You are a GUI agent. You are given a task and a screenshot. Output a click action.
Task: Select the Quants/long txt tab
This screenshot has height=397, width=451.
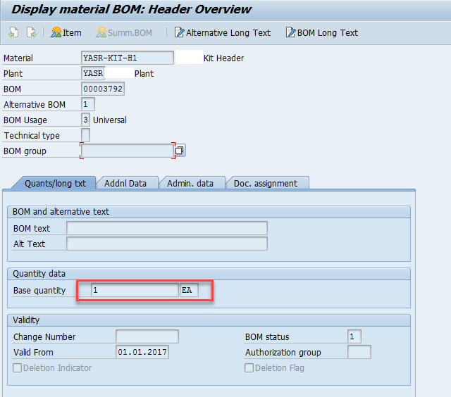click(55, 183)
